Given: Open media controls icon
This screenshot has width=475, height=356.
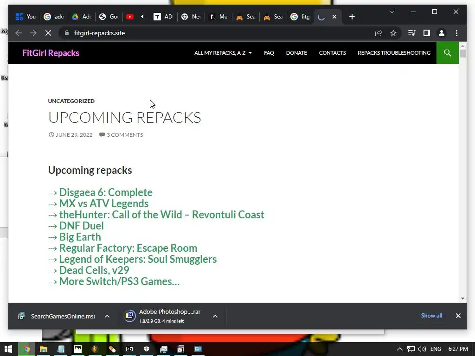Looking at the screenshot, I should point(411,33).
